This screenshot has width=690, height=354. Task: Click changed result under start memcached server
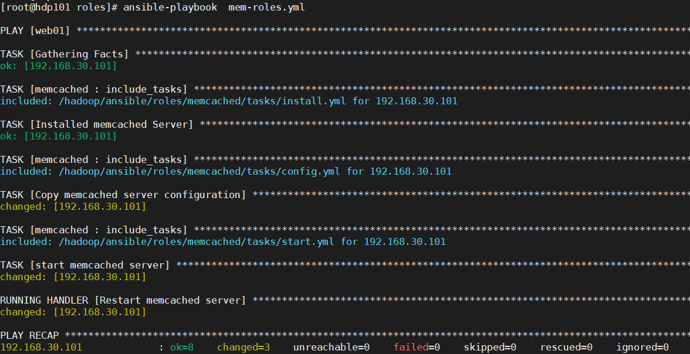73,277
